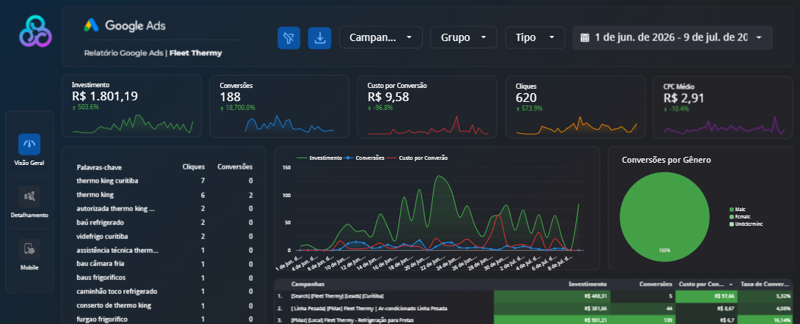Open the date range picker dropdown
This screenshot has height=324, width=800.
(x=672, y=37)
